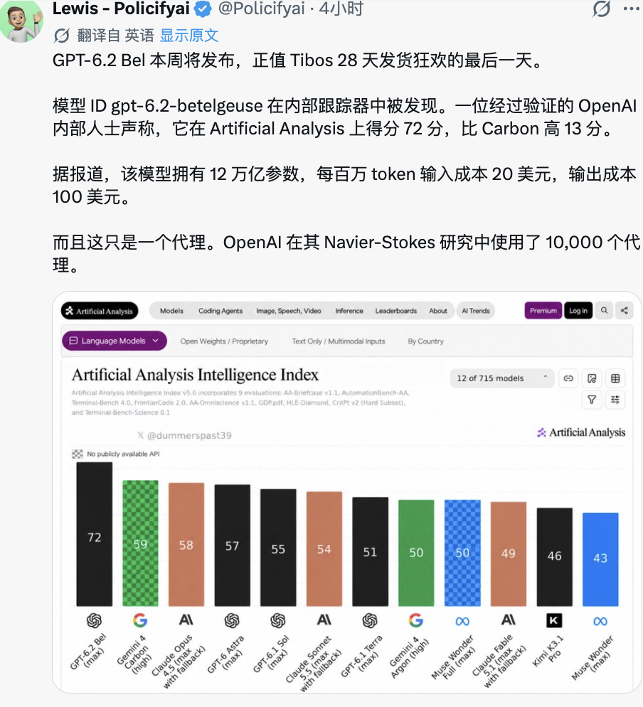Click the GPT-6.1 Terra bar showing 51

370,551
